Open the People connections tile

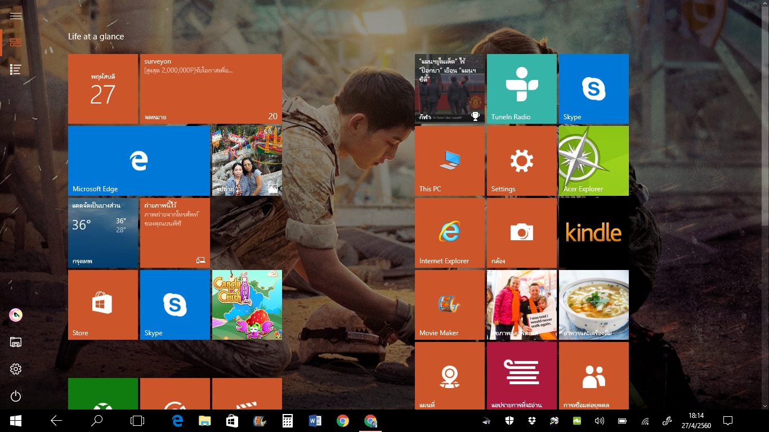[594, 376]
